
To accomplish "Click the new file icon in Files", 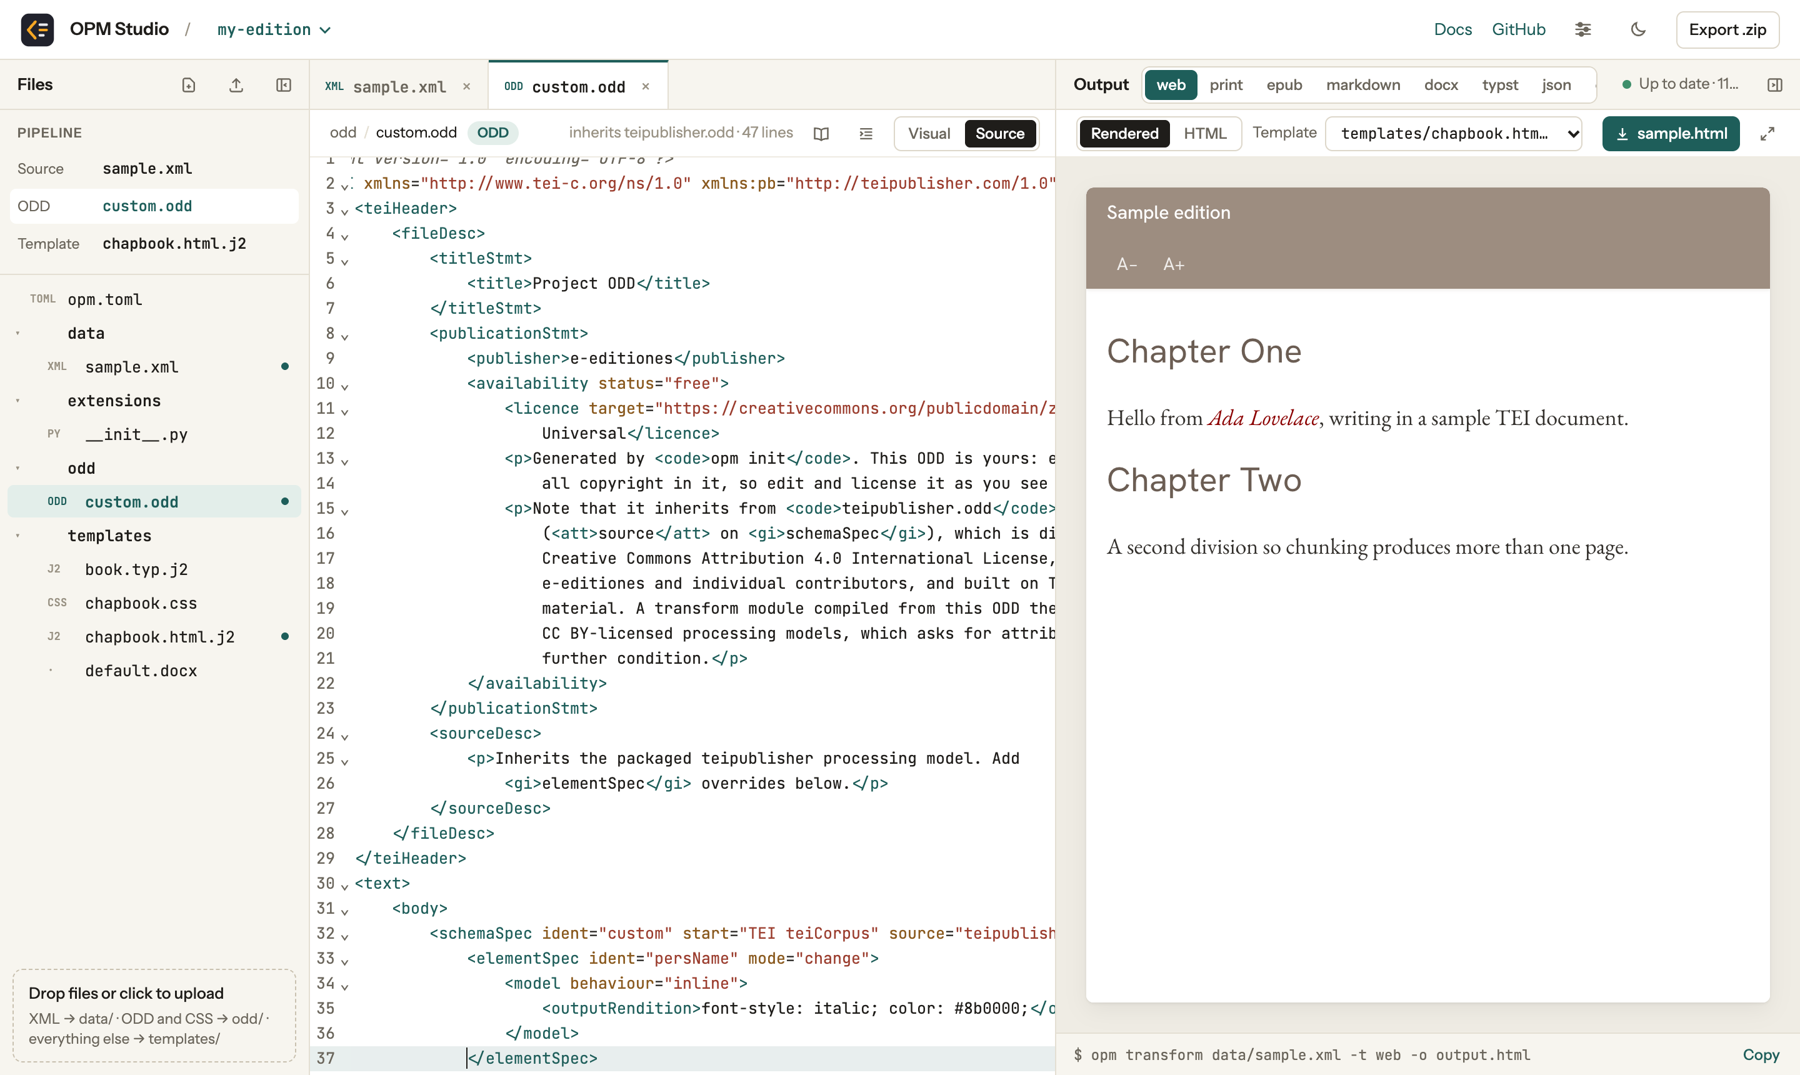I will tap(188, 85).
